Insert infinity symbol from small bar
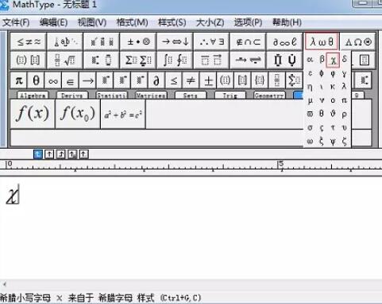Viewport: 382px width, 304px height. 53,80
